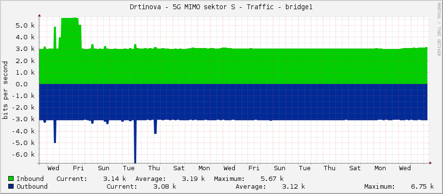
Task: Click the '-6.0 k' y-axis label
Action: (x=23, y=155)
